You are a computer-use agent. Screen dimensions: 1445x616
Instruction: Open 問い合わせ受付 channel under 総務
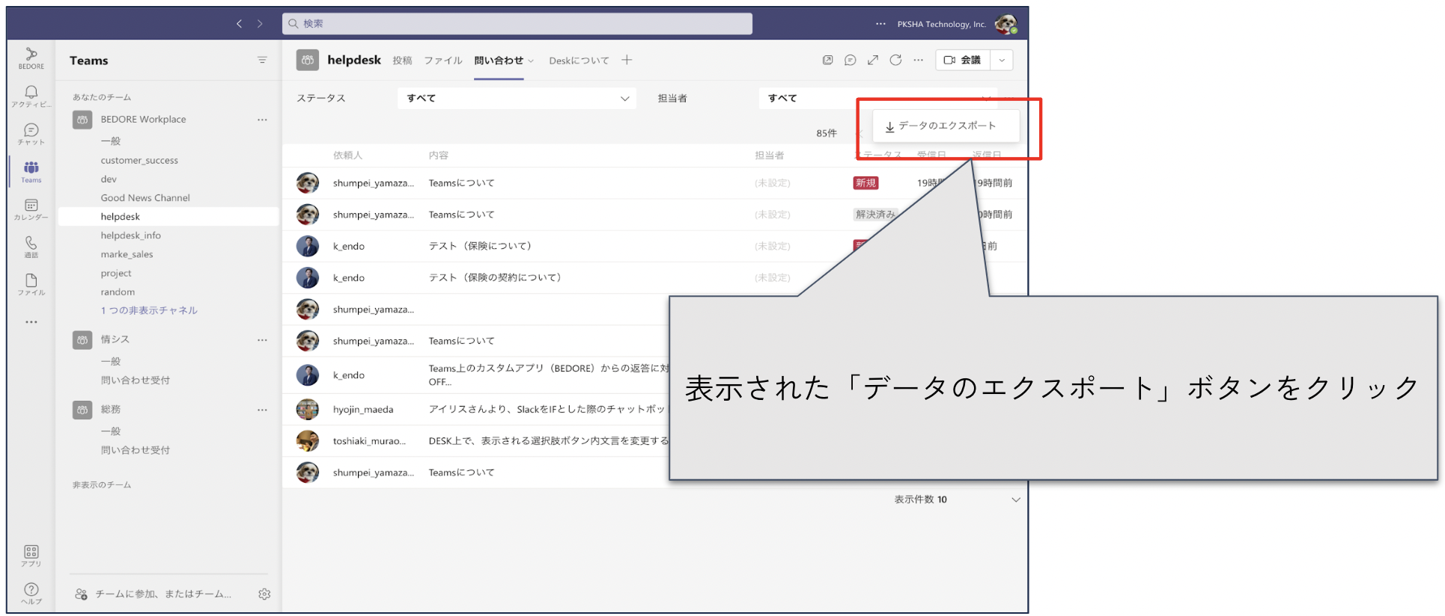[136, 451]
